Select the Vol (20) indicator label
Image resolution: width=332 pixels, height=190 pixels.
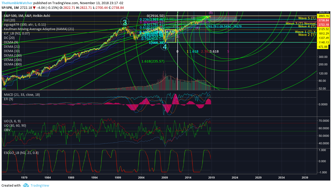(x=9, y=20)
